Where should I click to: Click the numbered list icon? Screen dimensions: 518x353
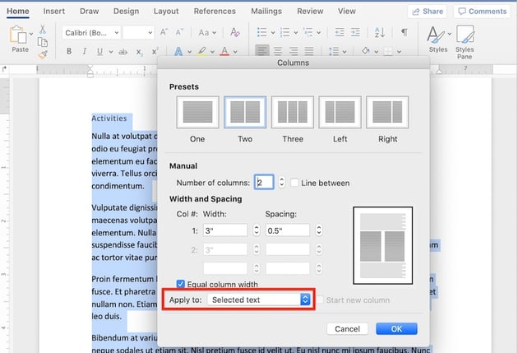click(284, 32)
